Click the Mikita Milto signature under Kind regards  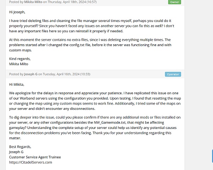(18, 64)
